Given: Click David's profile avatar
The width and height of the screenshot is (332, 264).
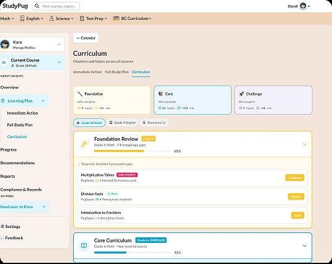Looking at the screenshot, I should click(x=303, y=6).
